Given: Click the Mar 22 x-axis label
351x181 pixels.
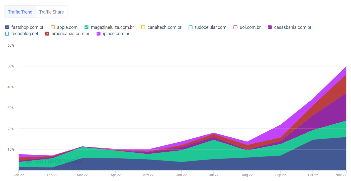Looking at the screenshot, I should click(82, 175).
